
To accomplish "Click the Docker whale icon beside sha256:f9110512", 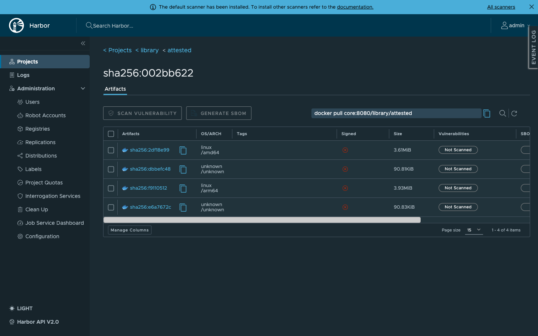I will coord(125,188).
